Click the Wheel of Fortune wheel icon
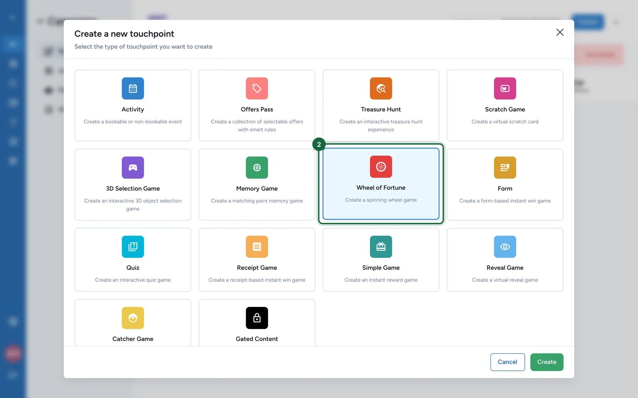The image size is (638, 398). click(381, 167)
